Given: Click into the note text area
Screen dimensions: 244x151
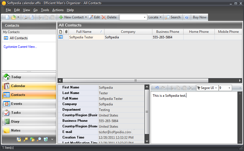Looking at the screenshot, I should click(x=194, y=118).
